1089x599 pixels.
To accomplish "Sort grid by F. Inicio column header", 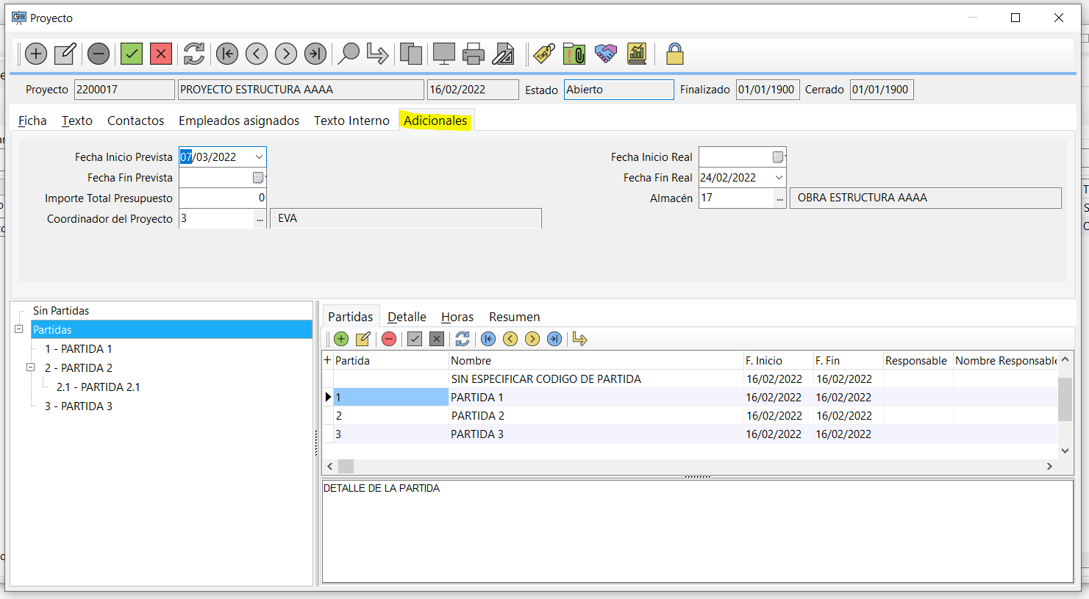I will pos(778,360).
